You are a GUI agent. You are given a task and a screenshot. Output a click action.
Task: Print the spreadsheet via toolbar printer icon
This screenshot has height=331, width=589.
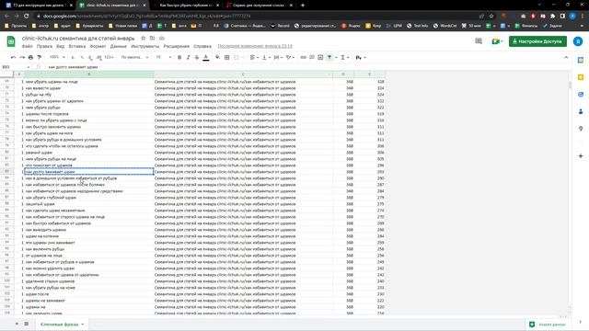pyautogui.click(x=30, y=57)
